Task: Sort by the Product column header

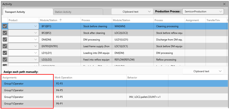Action: [x=13, y=20]
